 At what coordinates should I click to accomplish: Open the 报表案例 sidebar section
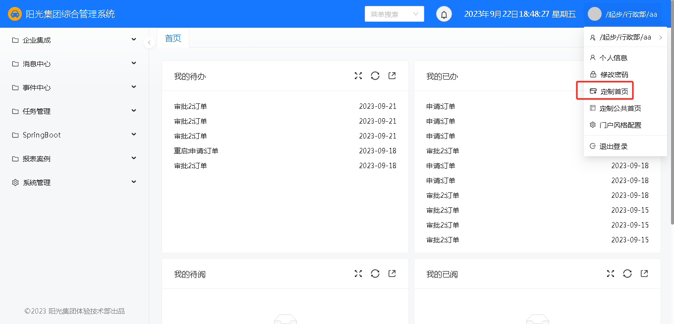pyautogui.click(x=74, y=159)
